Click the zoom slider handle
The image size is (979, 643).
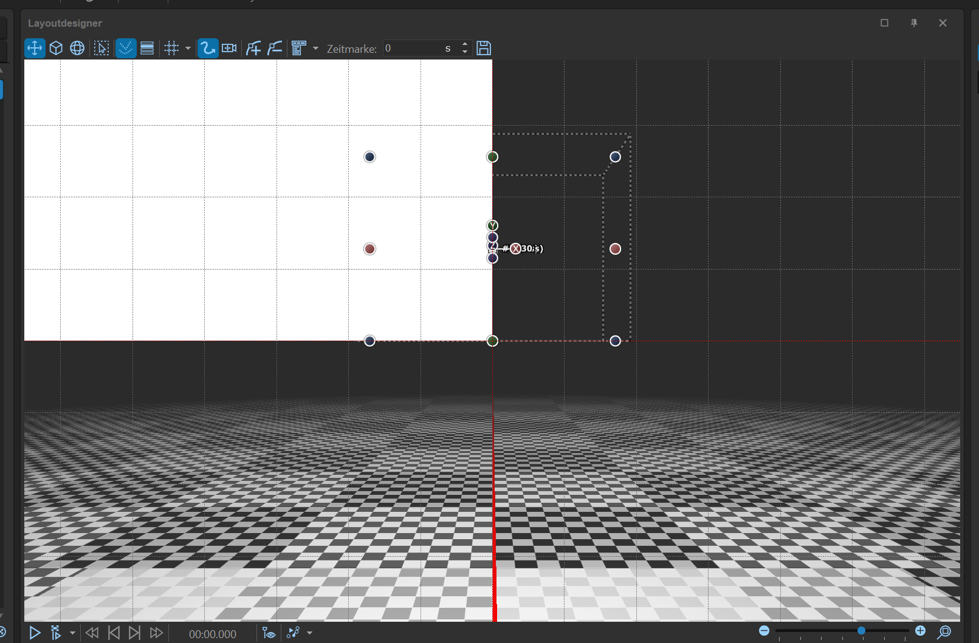(861, 631)
